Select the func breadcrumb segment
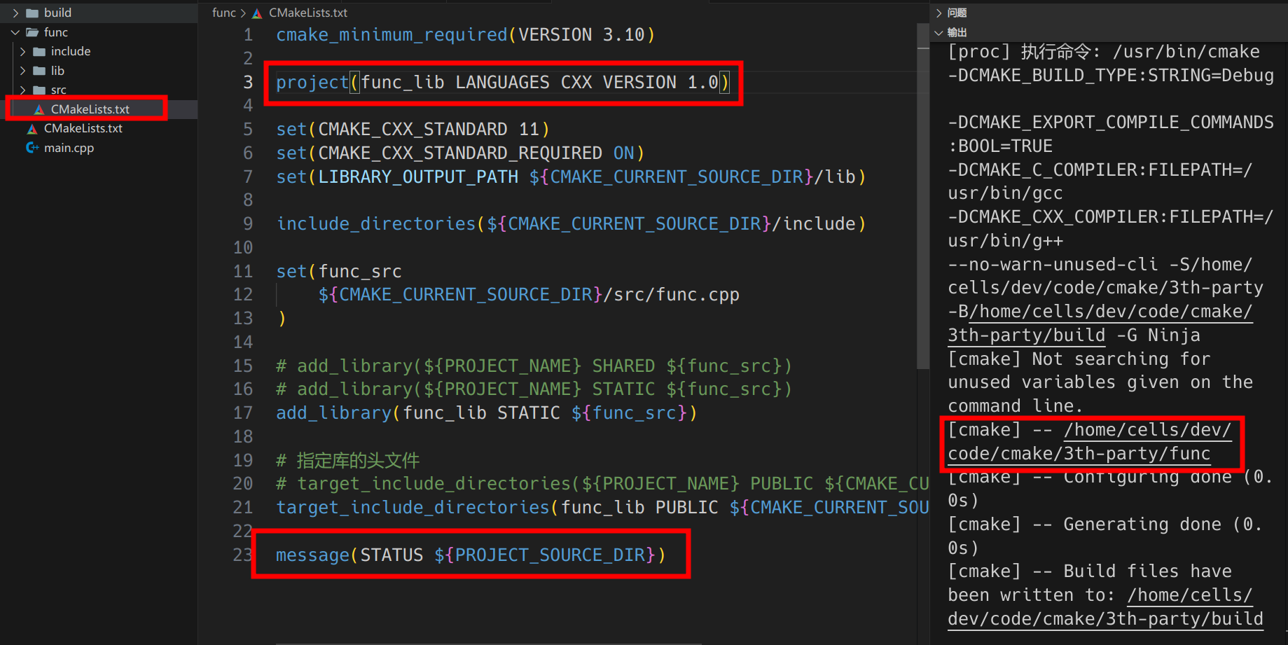 tap(223, 13)
